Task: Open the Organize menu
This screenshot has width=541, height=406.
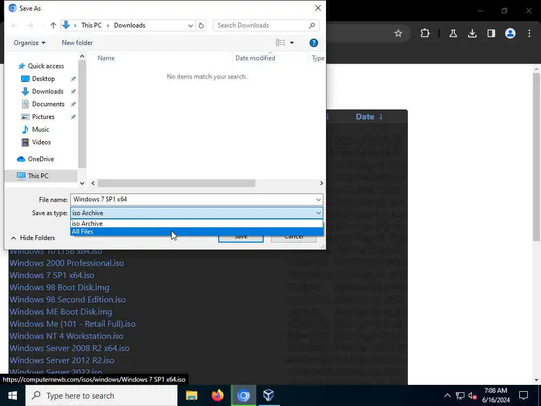Action: point(30,43)
